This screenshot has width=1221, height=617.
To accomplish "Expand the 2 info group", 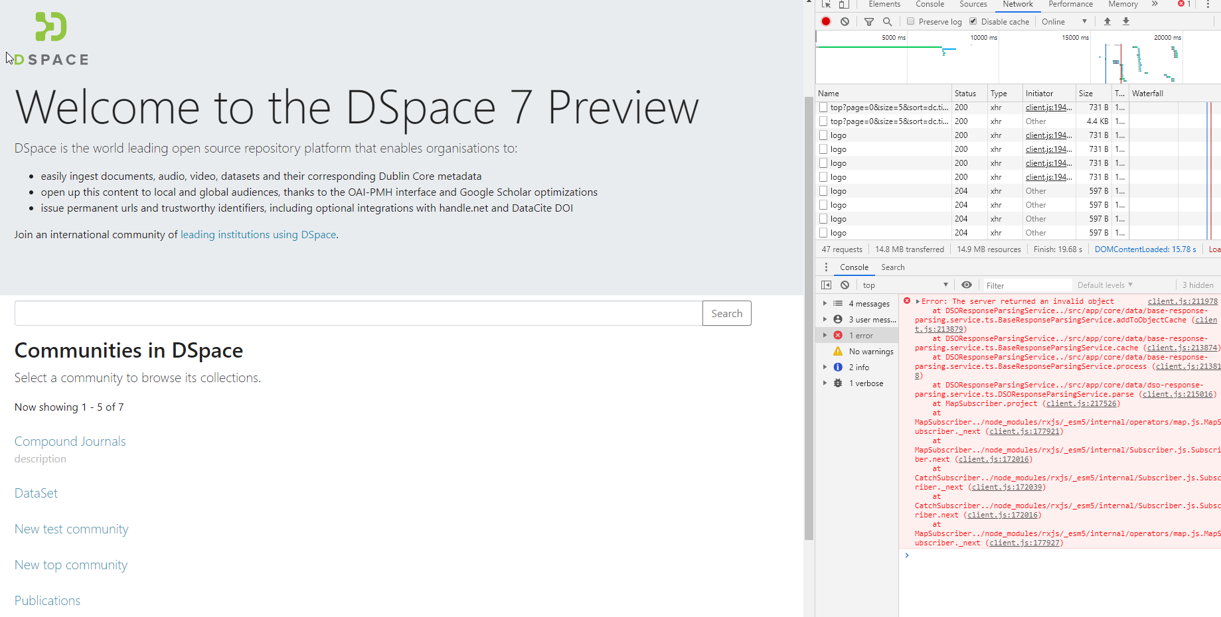I will pos(825,367).
